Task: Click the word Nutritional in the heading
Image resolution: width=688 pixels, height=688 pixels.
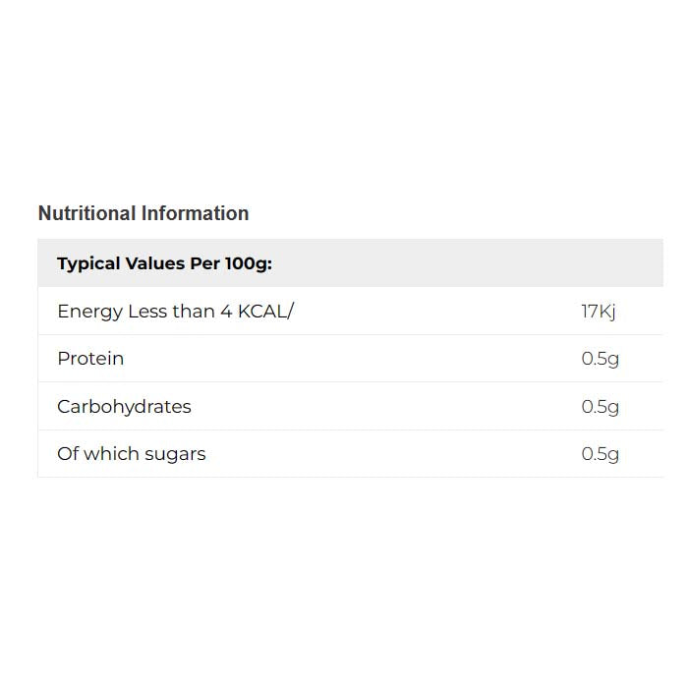Action: [x=86, y=213]
